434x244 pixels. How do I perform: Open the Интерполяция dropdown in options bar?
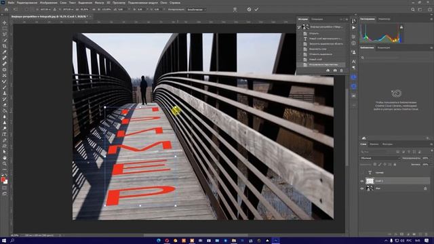tap(197, 9)
